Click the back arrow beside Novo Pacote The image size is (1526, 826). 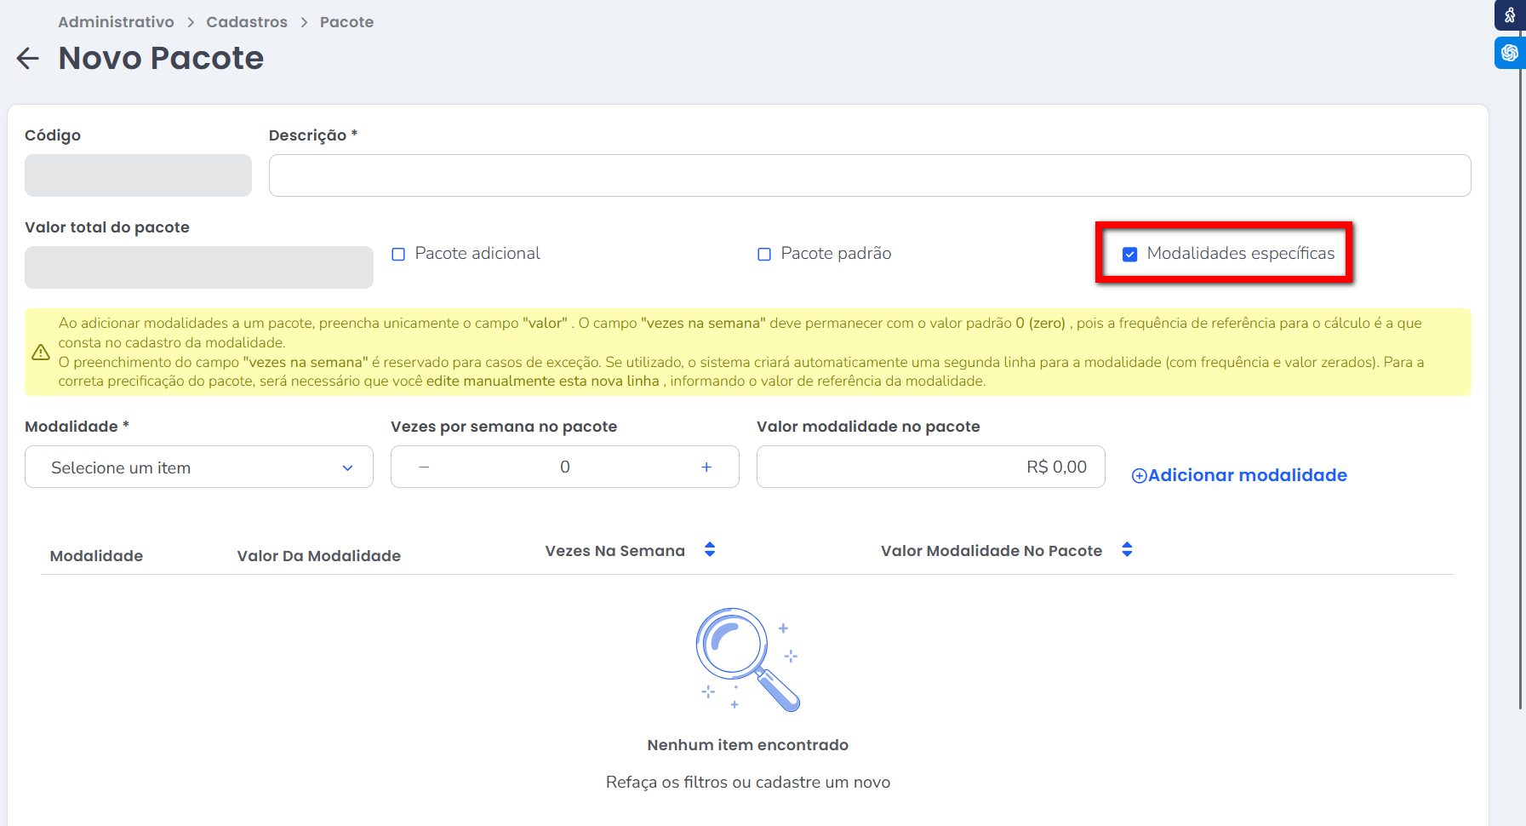click(28, 58)
